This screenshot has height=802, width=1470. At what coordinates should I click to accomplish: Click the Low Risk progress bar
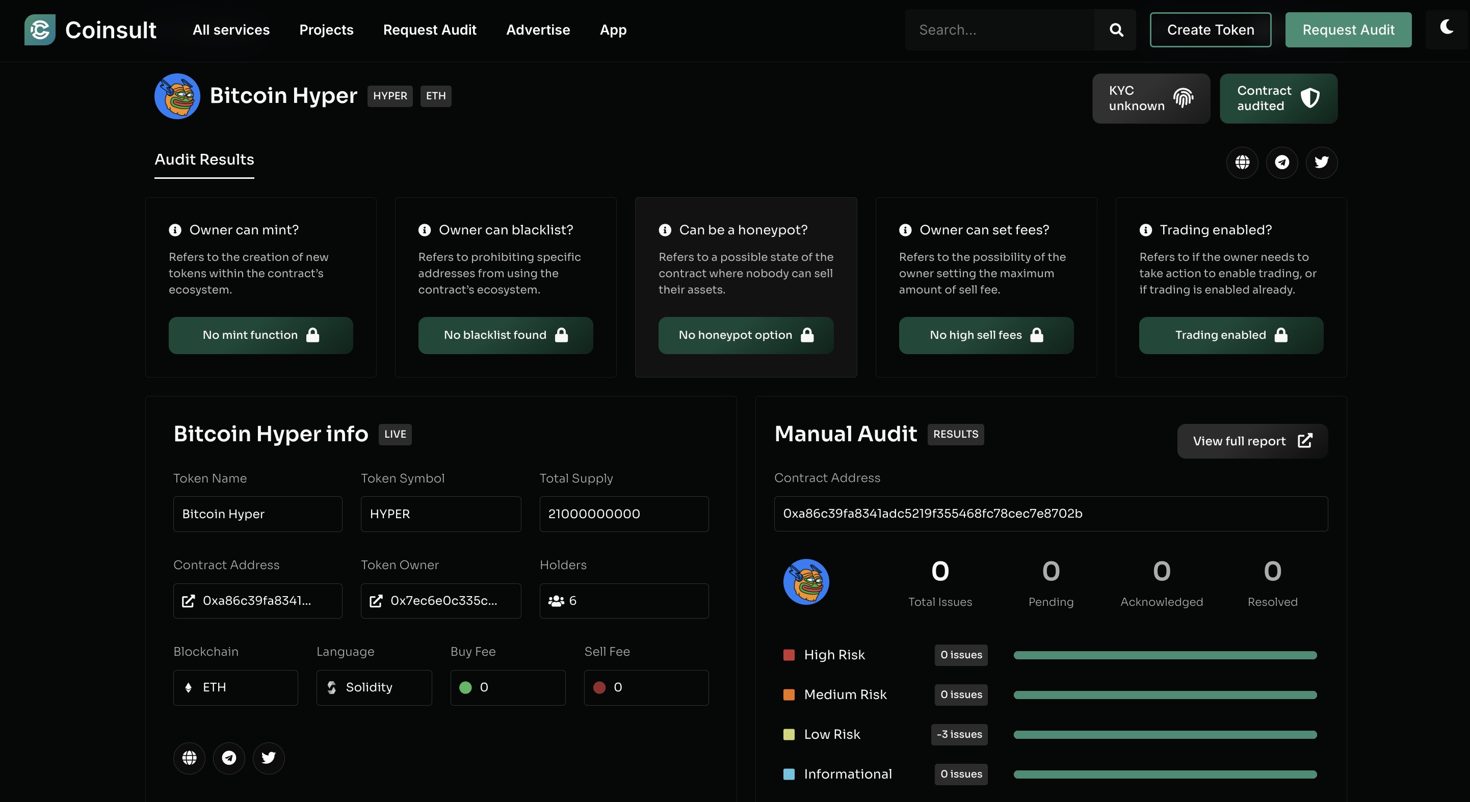pos(1165,735)
